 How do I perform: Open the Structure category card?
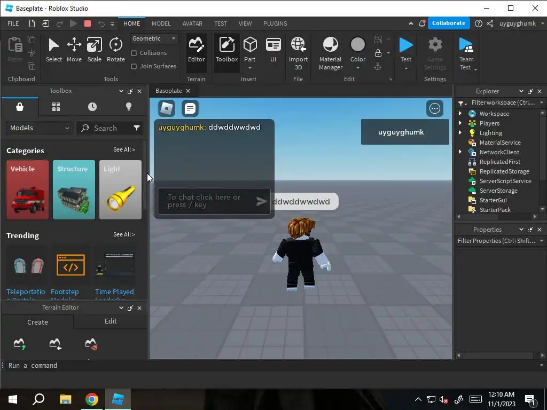[x=74, y=190]
